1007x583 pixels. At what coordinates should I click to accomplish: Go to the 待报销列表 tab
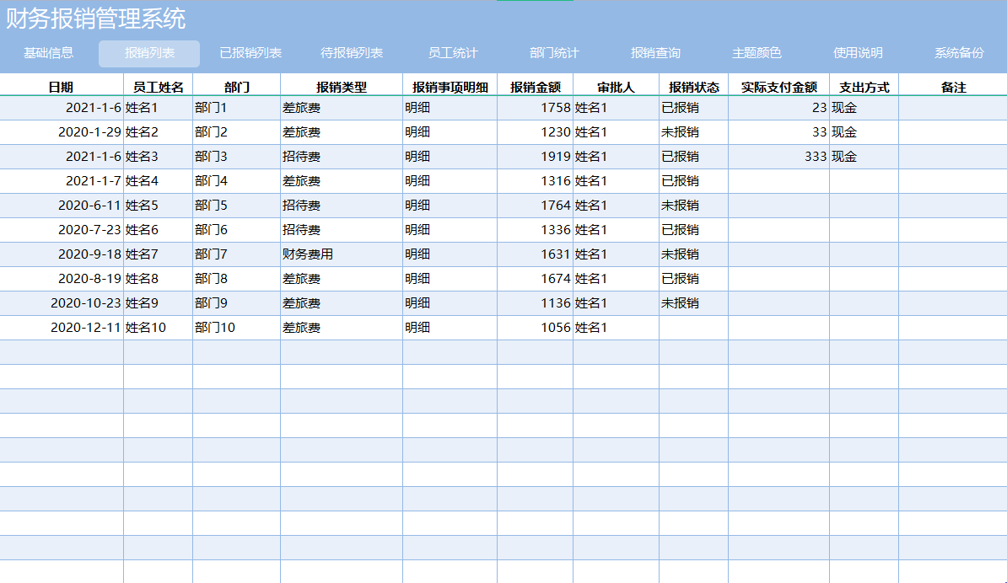pos(352,53)
